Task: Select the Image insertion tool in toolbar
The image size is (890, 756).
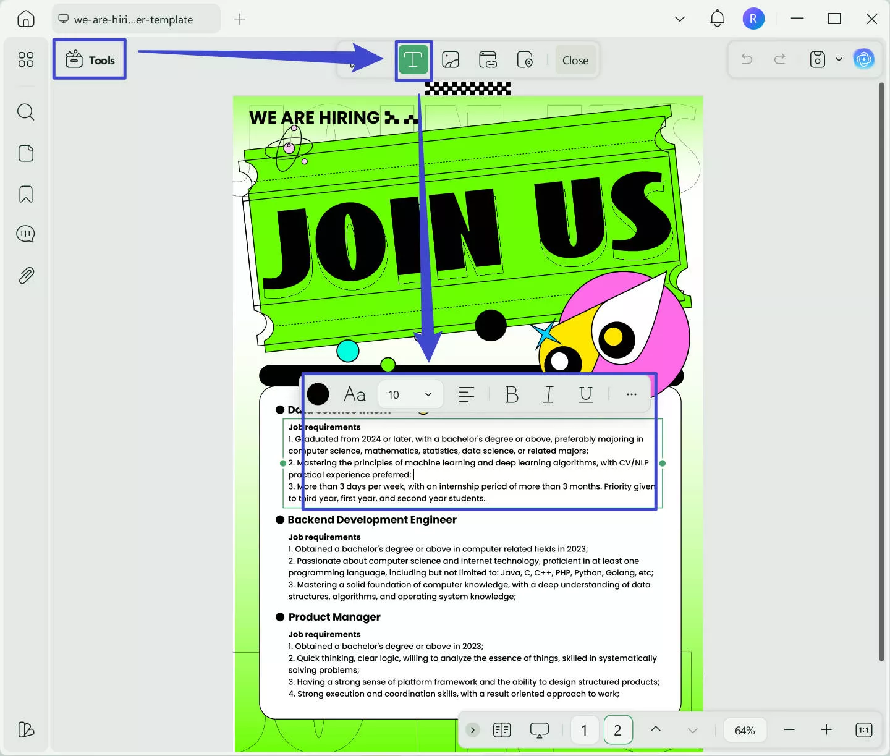Action: click(x=451, y=59)
